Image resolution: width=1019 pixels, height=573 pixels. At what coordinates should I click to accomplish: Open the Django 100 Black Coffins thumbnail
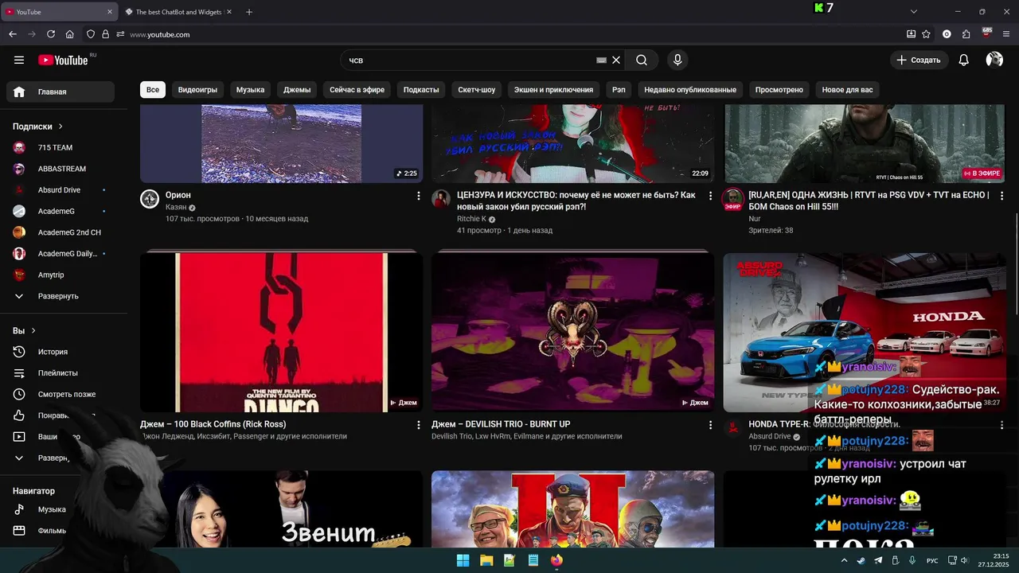click(x=281, y=332)
